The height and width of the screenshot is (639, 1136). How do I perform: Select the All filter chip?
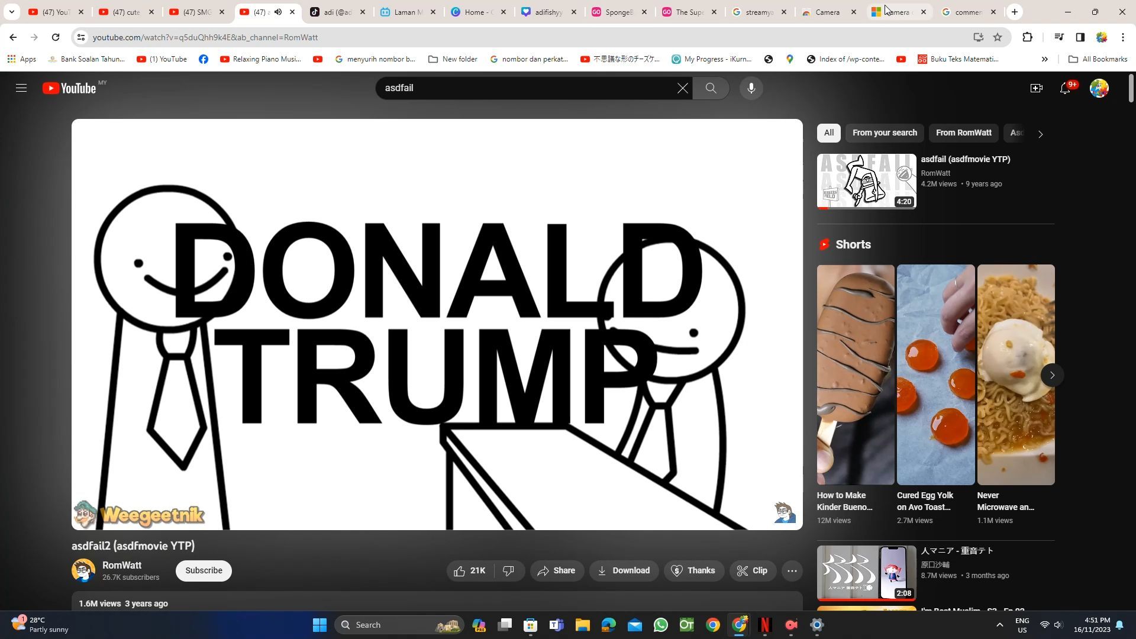(828, 133)
